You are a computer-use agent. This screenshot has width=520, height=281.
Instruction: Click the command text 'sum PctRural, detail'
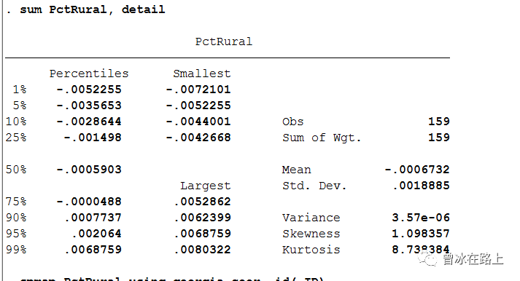[x=92, y=9]
